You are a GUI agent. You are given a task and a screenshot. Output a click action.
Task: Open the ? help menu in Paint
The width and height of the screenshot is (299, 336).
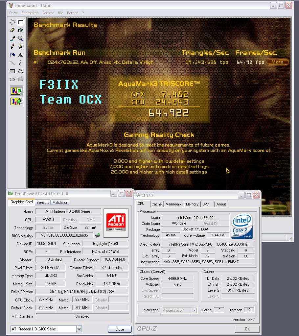tap(83, 13)
